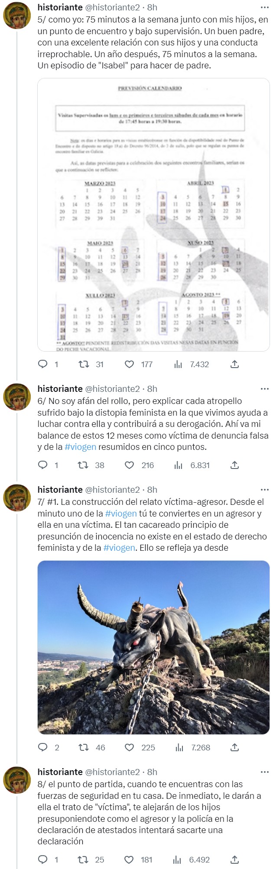
Task: Open the more options menu on tweet 7
Action: tap(264, 488)
